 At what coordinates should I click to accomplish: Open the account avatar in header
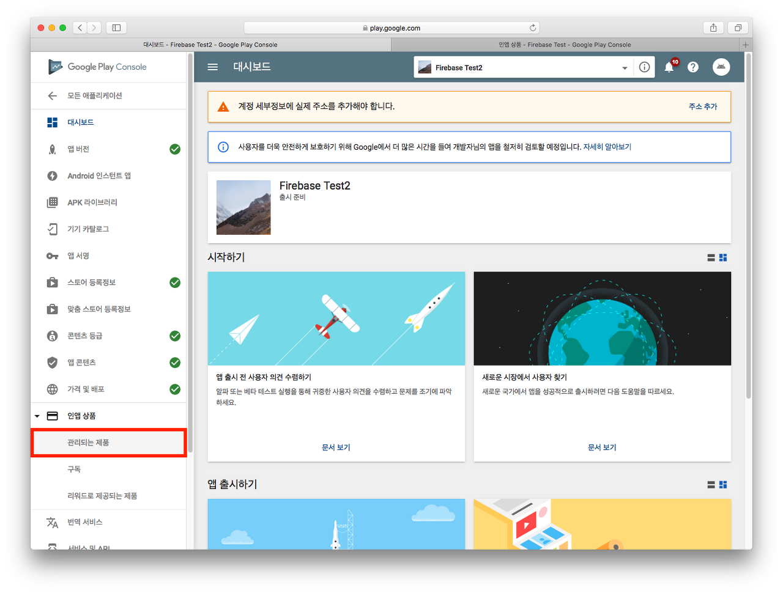pos(721,67)
